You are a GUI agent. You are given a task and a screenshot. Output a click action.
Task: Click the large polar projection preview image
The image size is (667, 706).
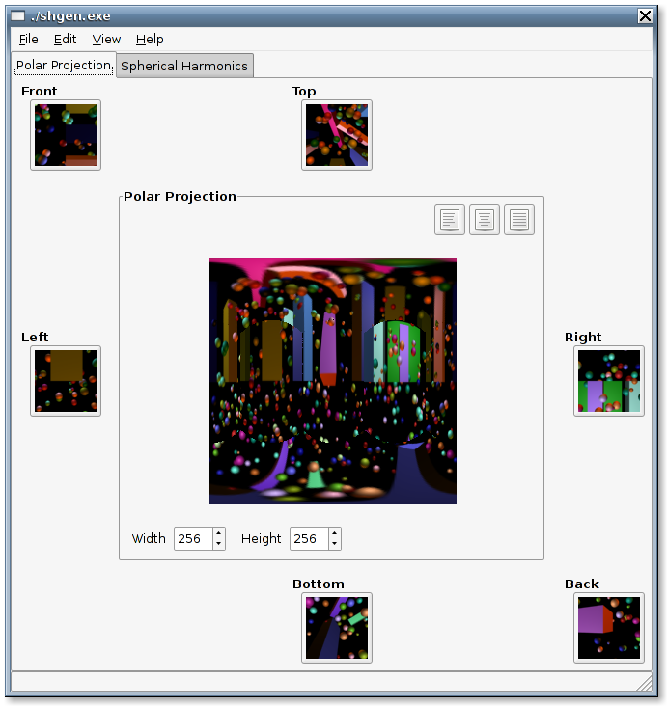coord(333,380)
